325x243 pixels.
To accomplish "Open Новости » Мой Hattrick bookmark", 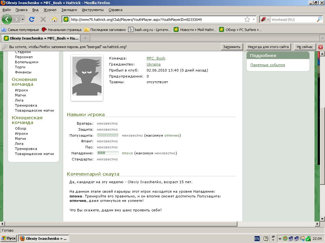I will 195,29.
